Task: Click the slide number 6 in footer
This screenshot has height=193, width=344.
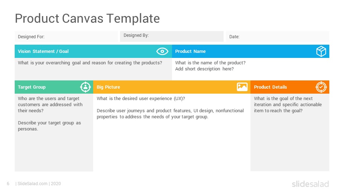Action: (x=8, y=184)
